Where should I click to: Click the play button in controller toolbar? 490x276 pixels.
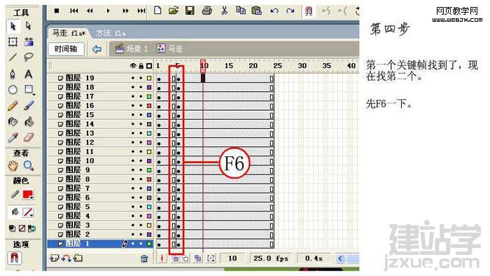coord(108,11)
